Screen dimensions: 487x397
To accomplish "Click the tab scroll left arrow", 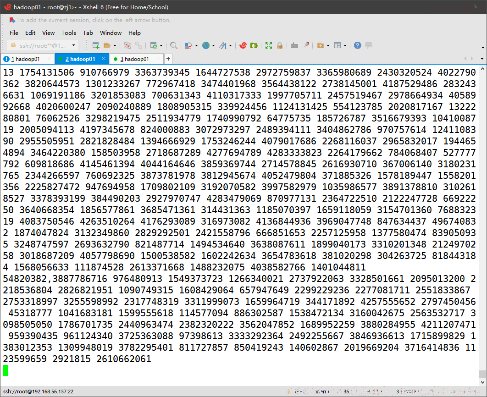I will click(465, 59).
